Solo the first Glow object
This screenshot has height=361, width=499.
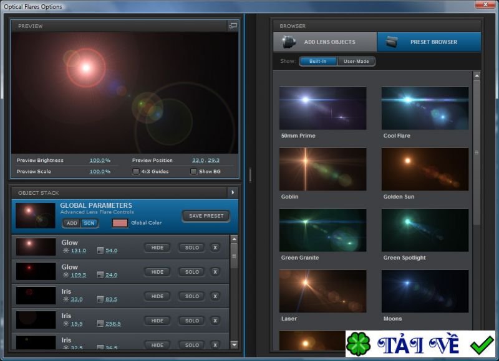[x=192, y=247]
